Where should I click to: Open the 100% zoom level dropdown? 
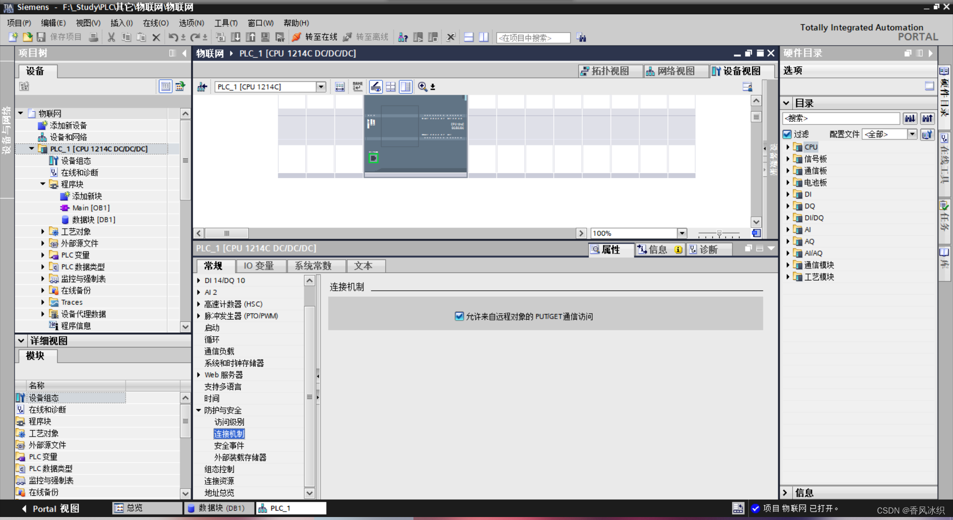682,233
